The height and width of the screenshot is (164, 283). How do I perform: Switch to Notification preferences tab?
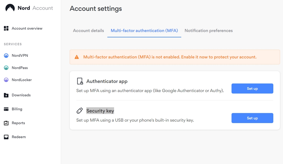(x=209, y=31)
